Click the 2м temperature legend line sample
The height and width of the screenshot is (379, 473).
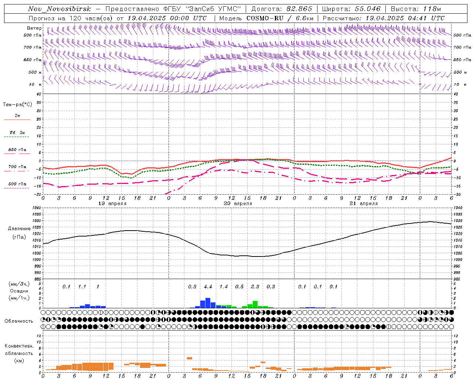17,120
